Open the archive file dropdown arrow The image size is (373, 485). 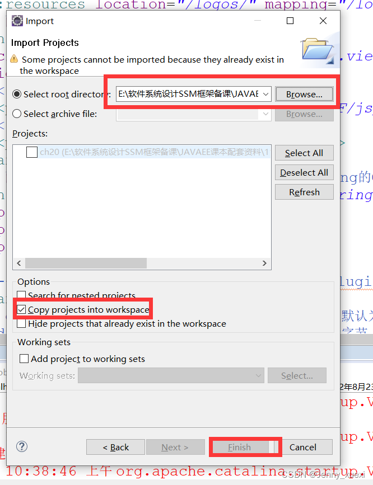click(x=265, y=114)
